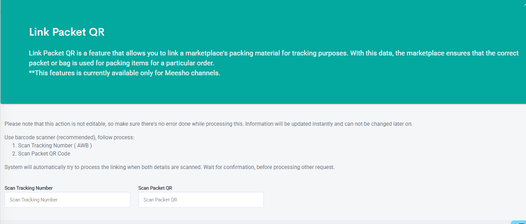Viewport: 526px width, 224px height.
Task: Click the double asterisk before This features
Action: tap(32, 73)
